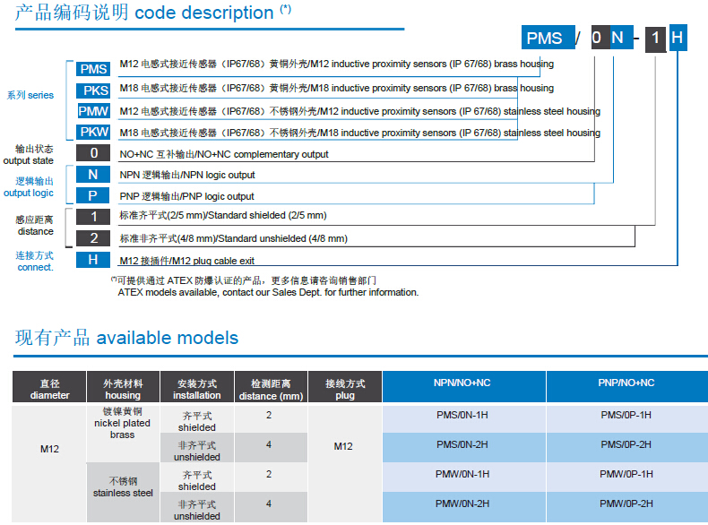The width and height of the screenshot is (708, 525).
Task: Select model PMS/0N-1H in the table
Action: [x=462, y=416]
